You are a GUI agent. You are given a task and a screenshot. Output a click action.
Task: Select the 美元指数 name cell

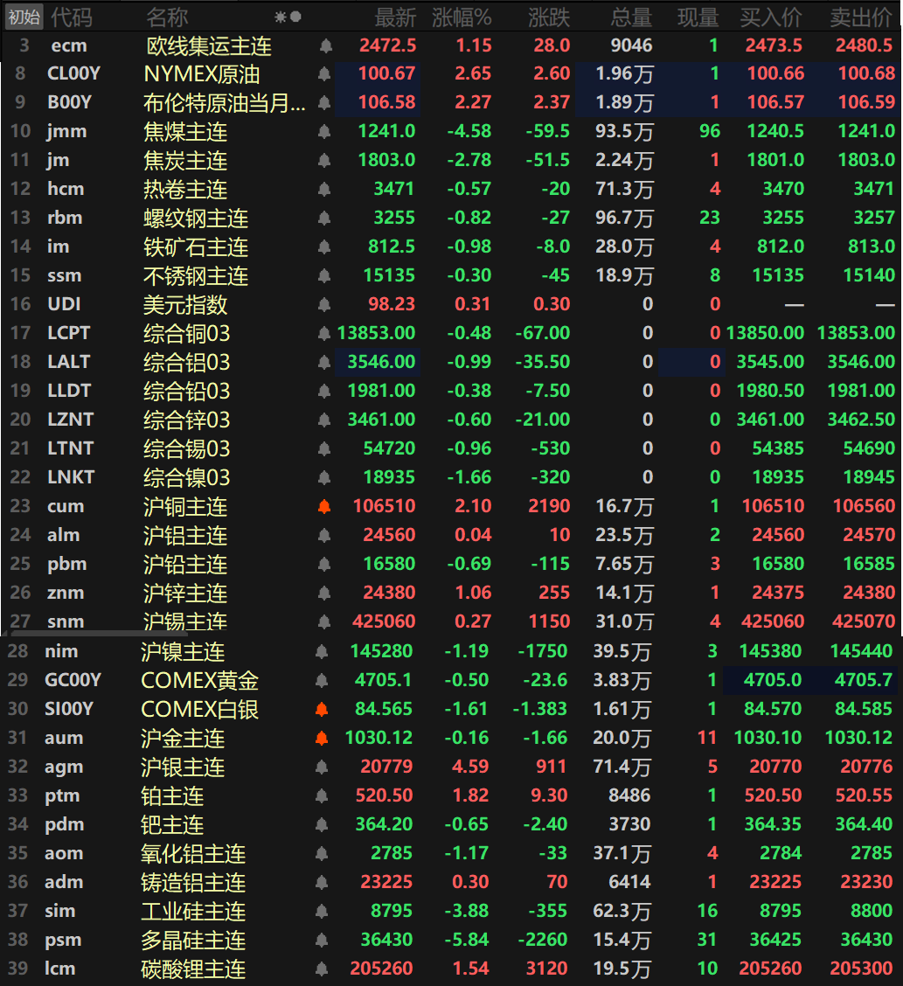(x=185, y=305)
